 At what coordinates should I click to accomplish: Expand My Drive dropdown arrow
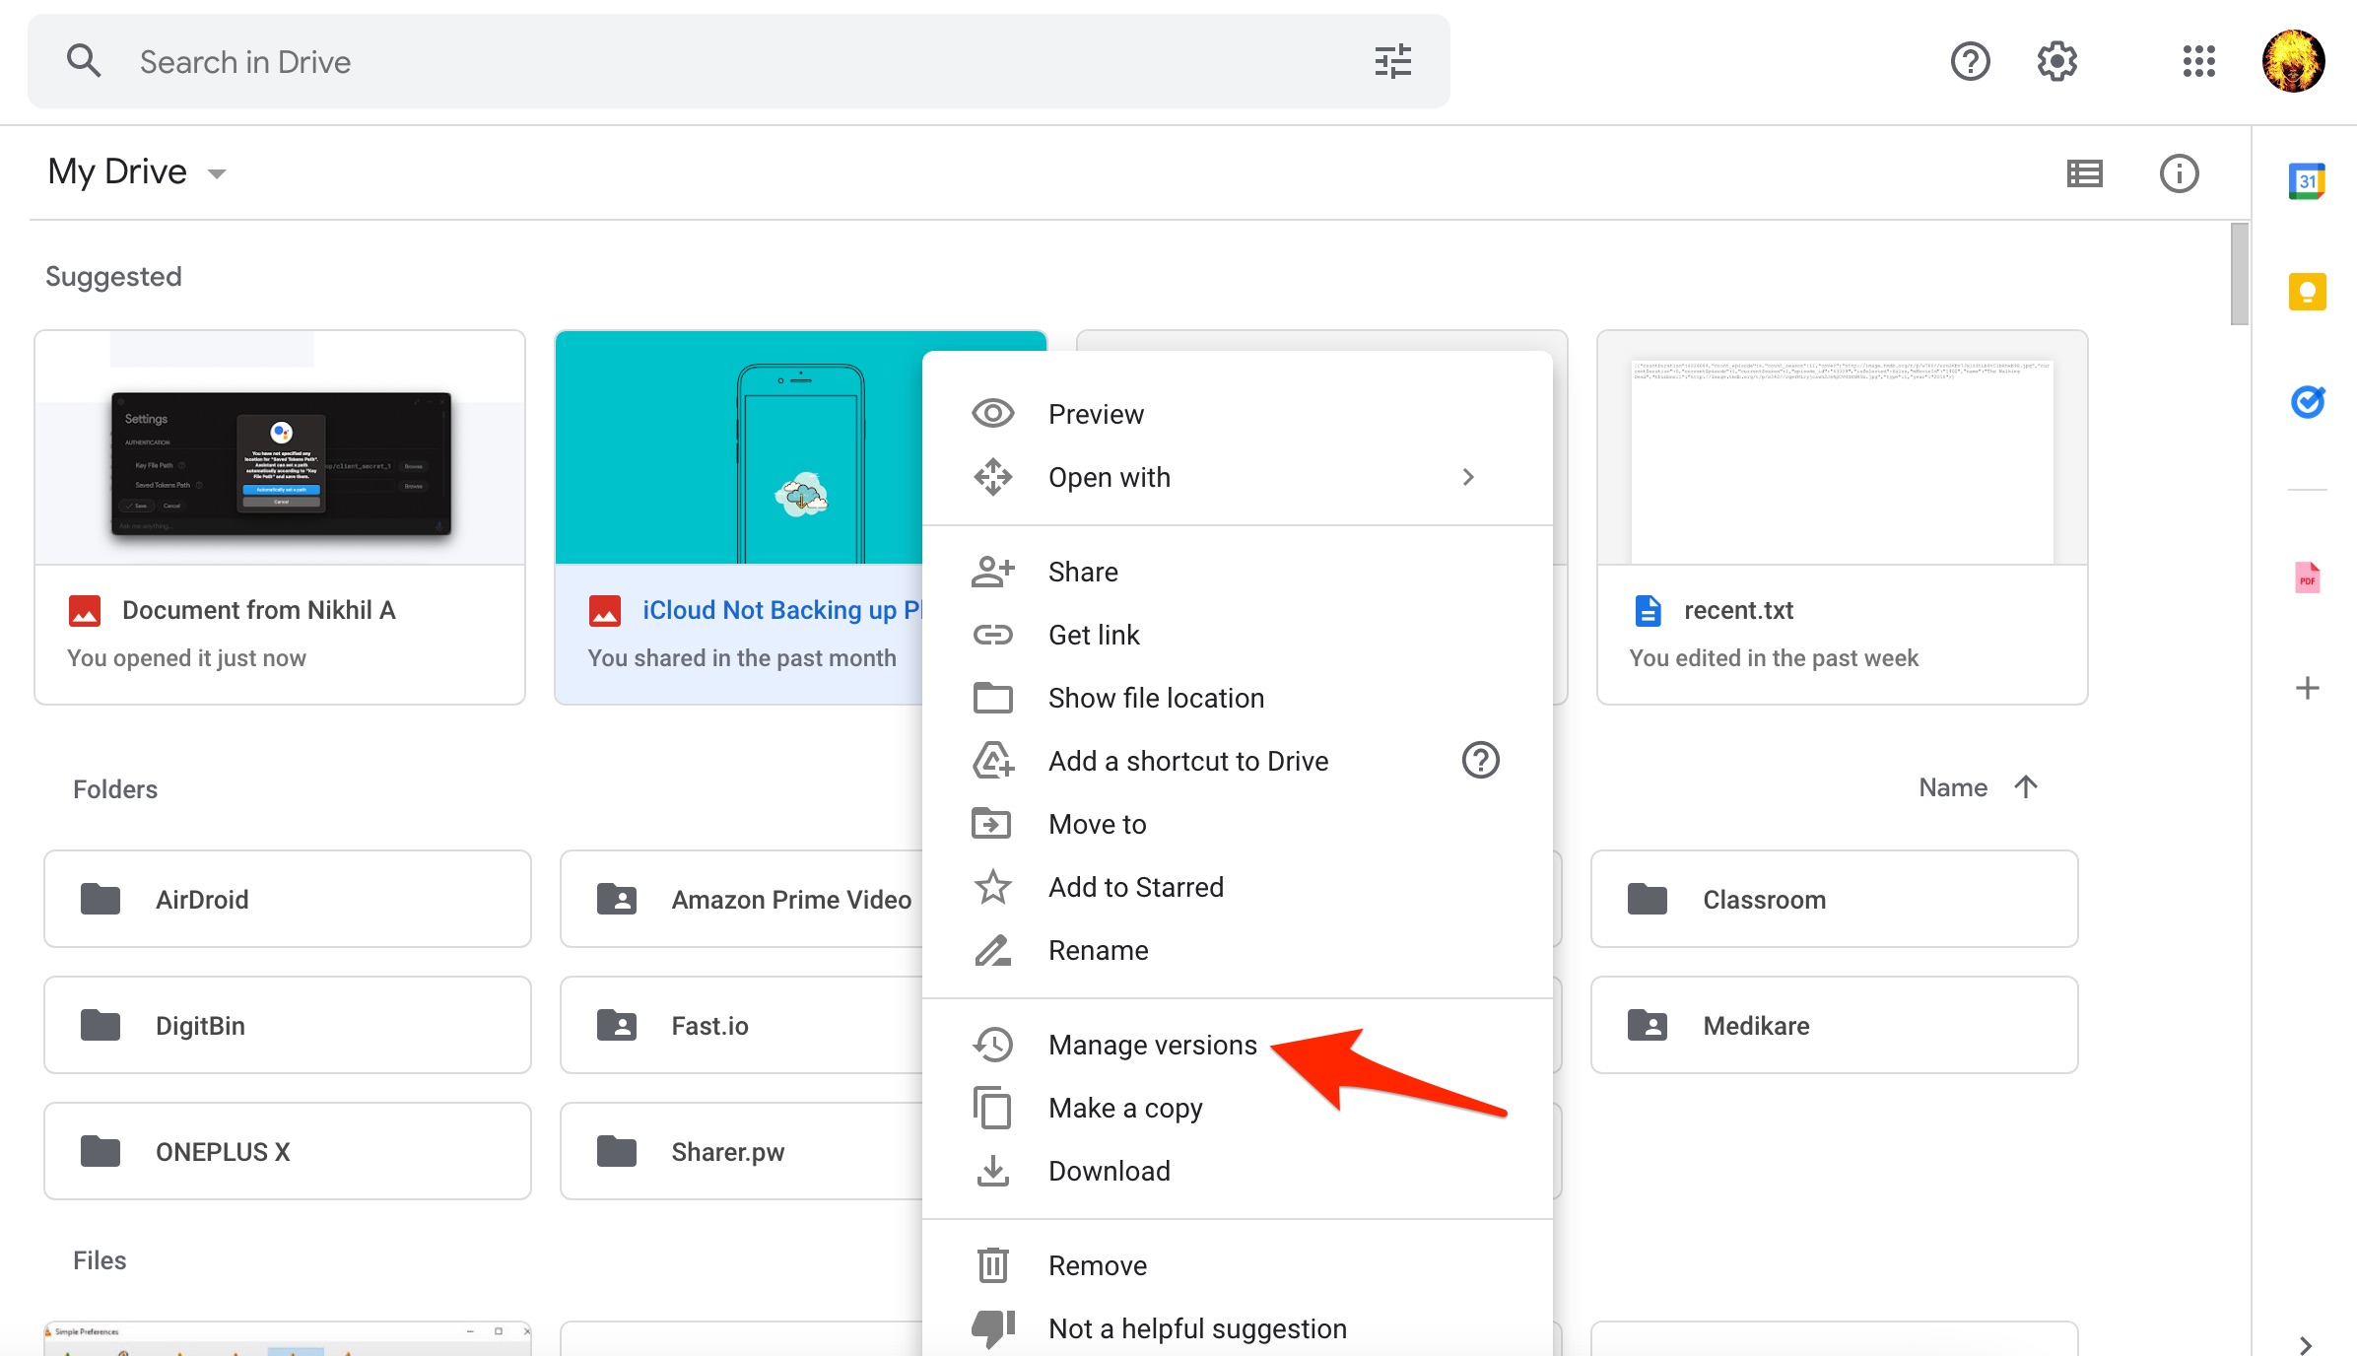215,173
